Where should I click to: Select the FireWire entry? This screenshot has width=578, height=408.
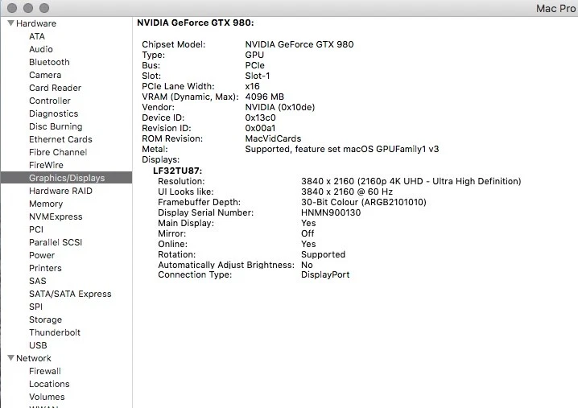click(x=46, y=165)
